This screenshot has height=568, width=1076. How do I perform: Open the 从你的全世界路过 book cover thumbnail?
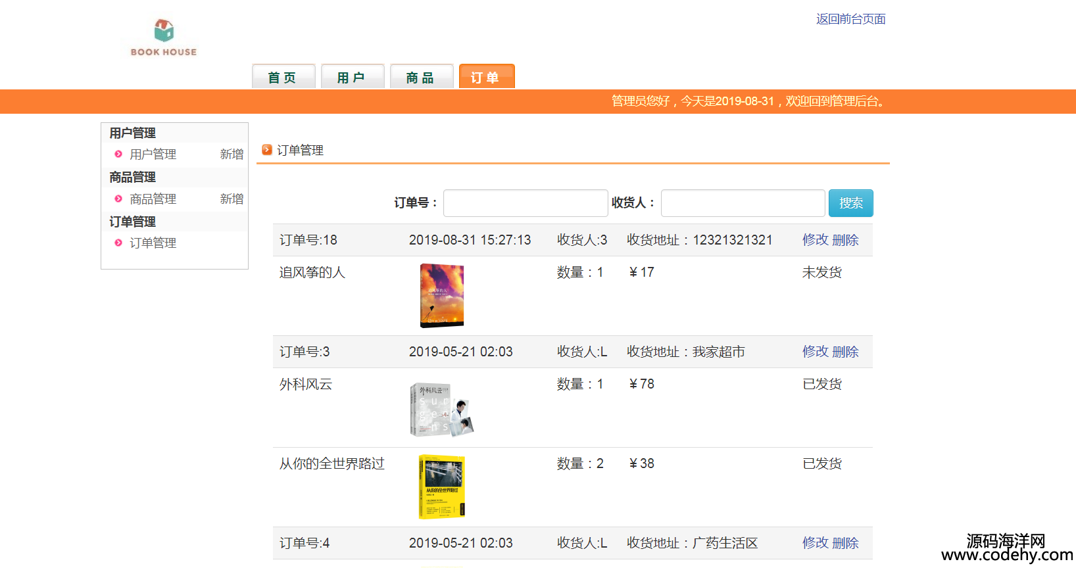pyautogui.click(x=442, y=487)
